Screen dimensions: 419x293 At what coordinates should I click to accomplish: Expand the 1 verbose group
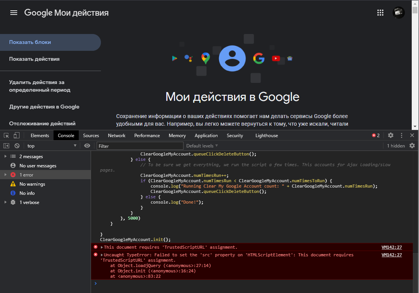click(x=5, y=202)
